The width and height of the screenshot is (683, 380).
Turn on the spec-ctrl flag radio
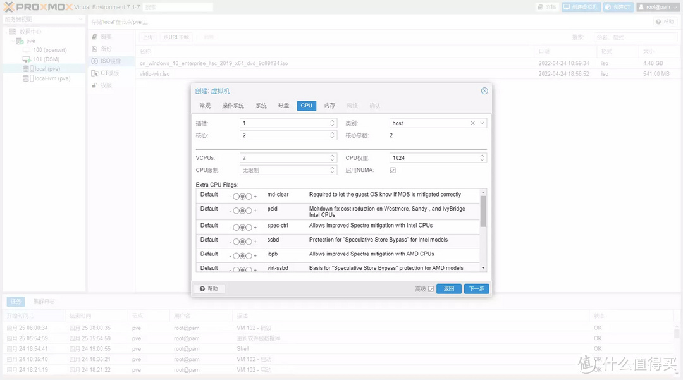click(x=249, y=227)
